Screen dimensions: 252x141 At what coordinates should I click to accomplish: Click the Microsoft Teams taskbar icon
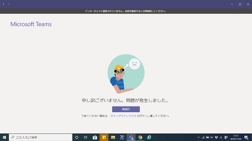click(x=131, y=137)
